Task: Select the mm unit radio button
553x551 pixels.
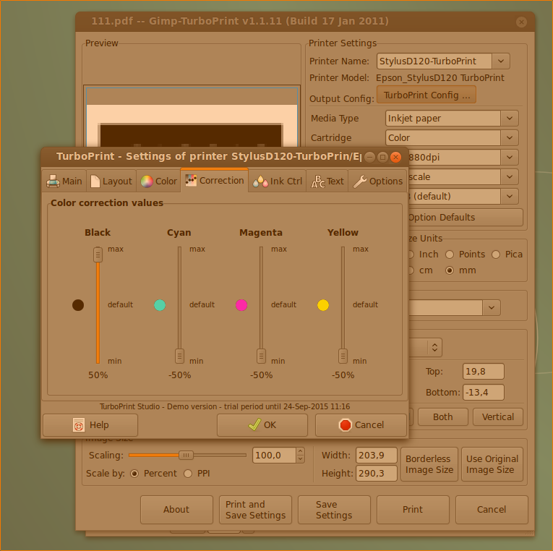Action: click(450, 270)
